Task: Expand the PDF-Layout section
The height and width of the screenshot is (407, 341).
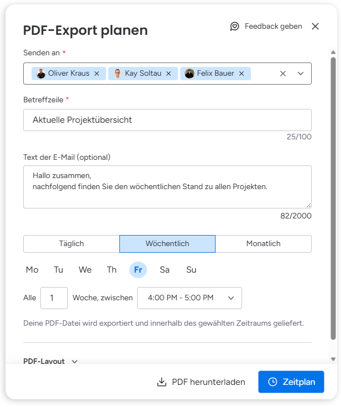Action: click(x=51, y=361)
